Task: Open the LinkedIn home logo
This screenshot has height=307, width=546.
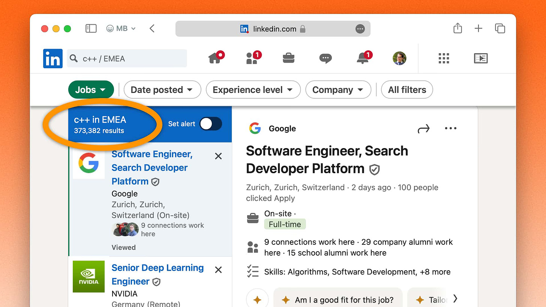Action: (x=53, y=58)
